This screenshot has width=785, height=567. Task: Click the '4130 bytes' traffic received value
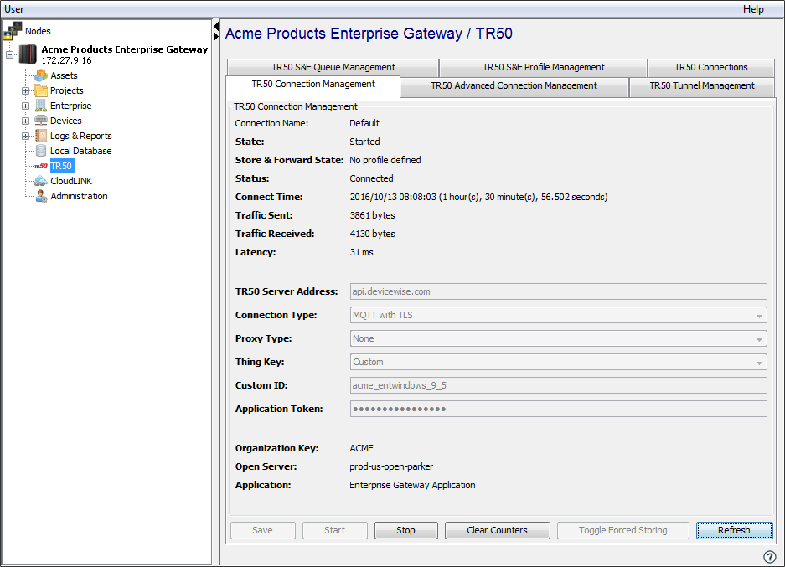373,234
